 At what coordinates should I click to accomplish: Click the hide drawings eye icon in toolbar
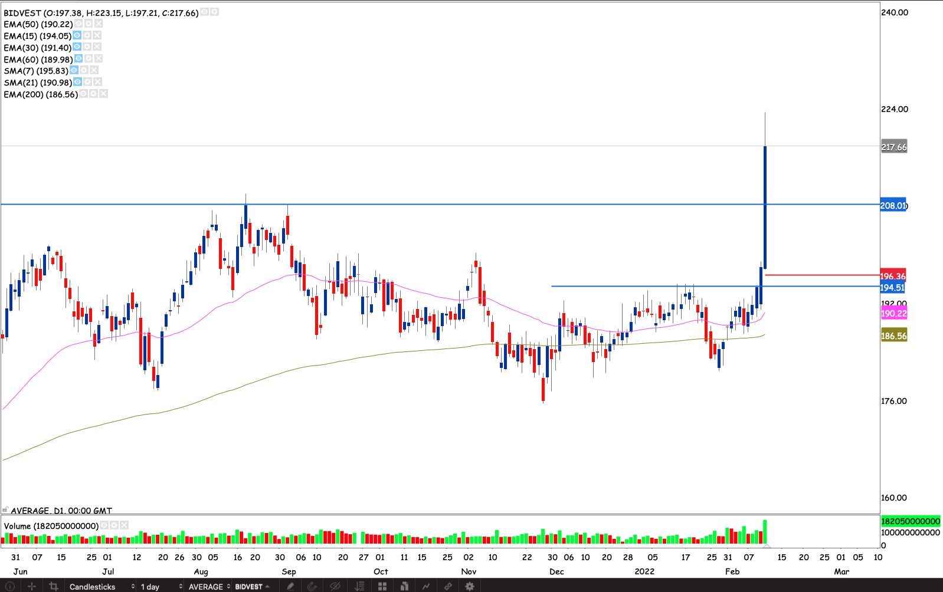[335, 586]
